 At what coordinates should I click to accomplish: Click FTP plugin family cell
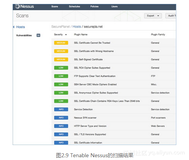[153, 76]
